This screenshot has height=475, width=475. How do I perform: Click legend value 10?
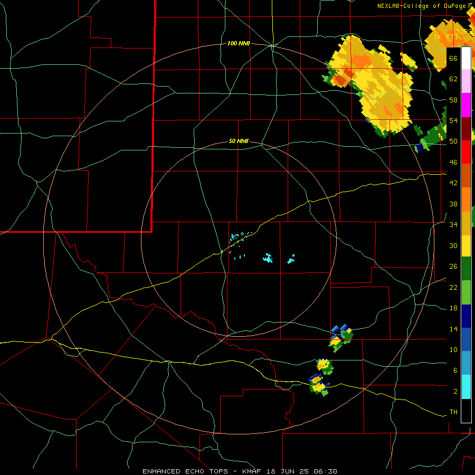pos(453,349)
